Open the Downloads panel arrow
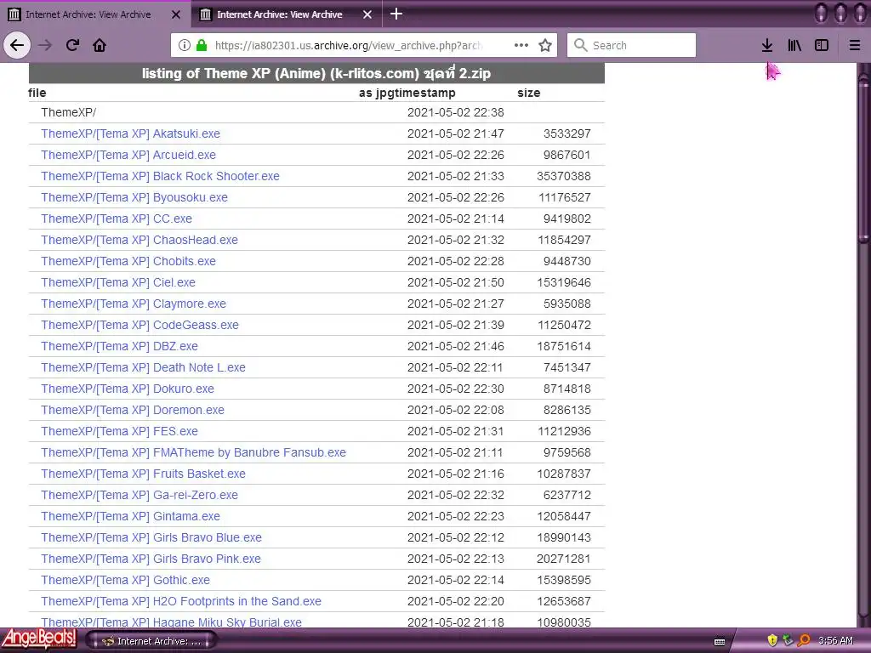Image resolution: width=871 pixels, height=653 pixels. [x=767, y=45]
